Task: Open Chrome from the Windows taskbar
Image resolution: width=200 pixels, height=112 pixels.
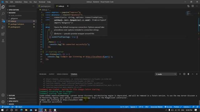Action: 45,110
